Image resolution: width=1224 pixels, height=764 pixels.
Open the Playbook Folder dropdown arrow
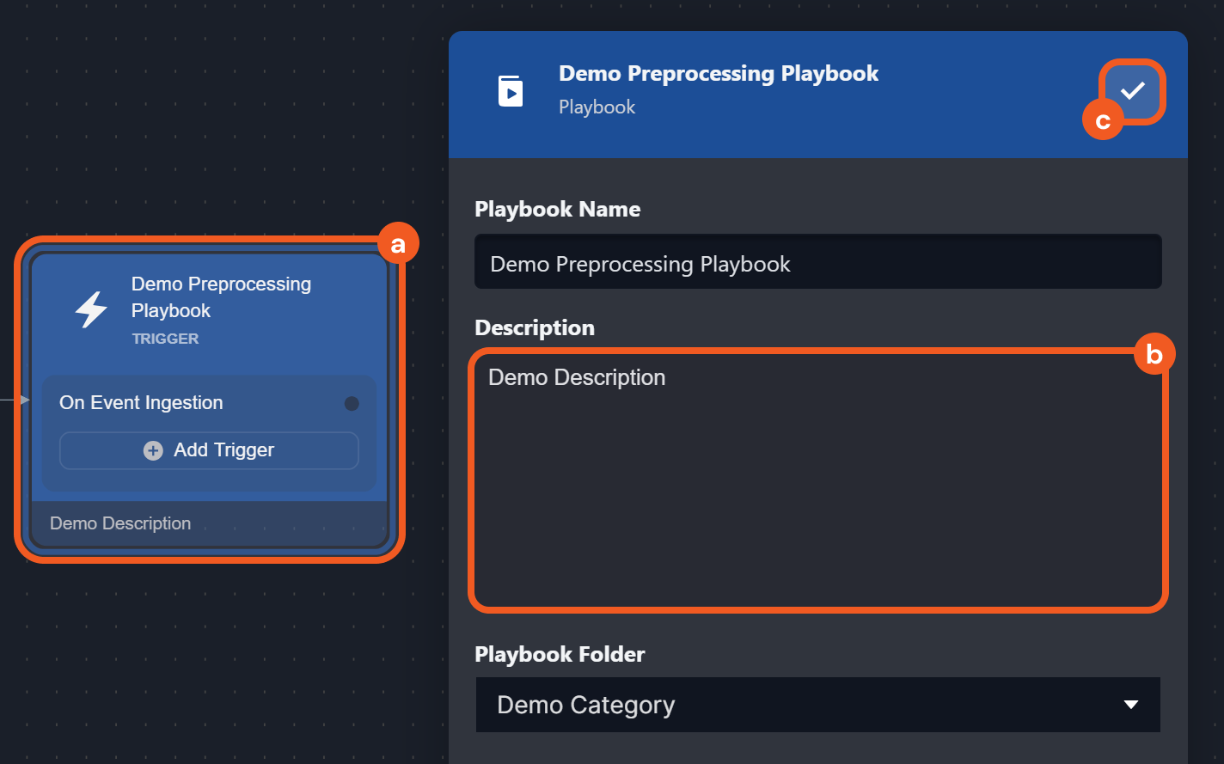tap(1131, 705)
